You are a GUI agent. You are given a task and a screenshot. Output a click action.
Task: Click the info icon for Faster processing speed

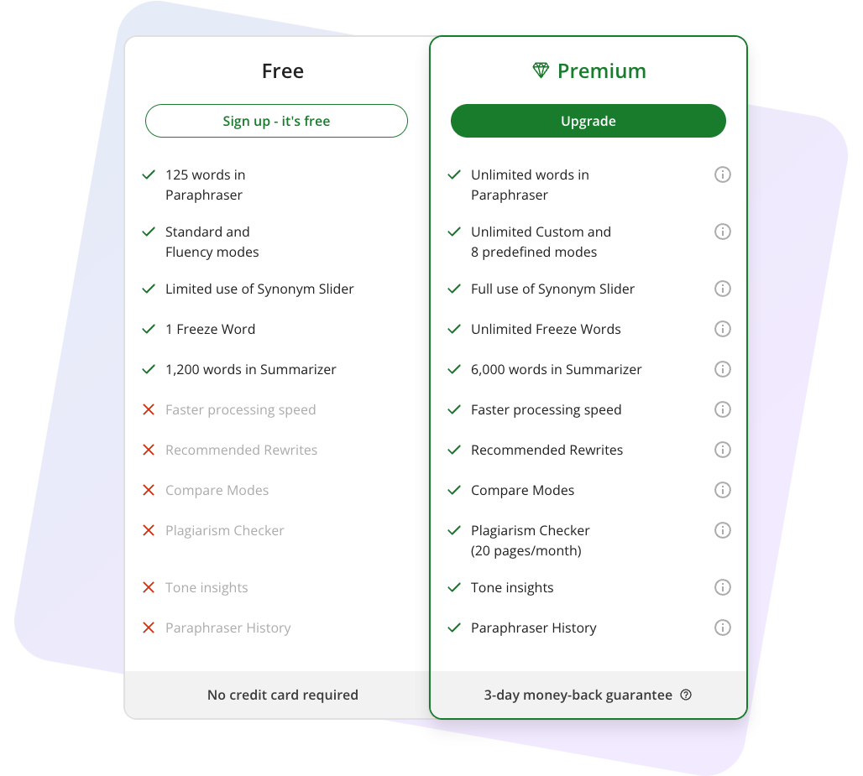(x=723, y=409)
